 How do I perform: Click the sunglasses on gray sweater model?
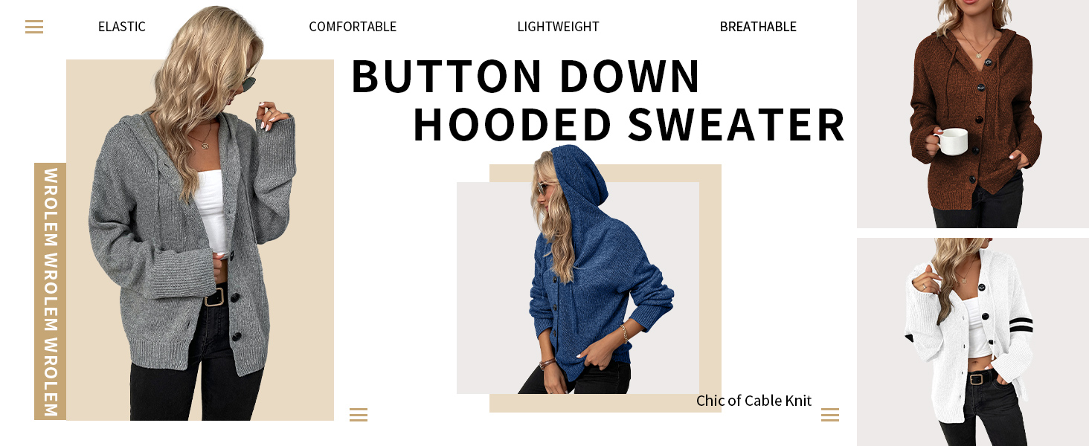(x=248, y=81)
